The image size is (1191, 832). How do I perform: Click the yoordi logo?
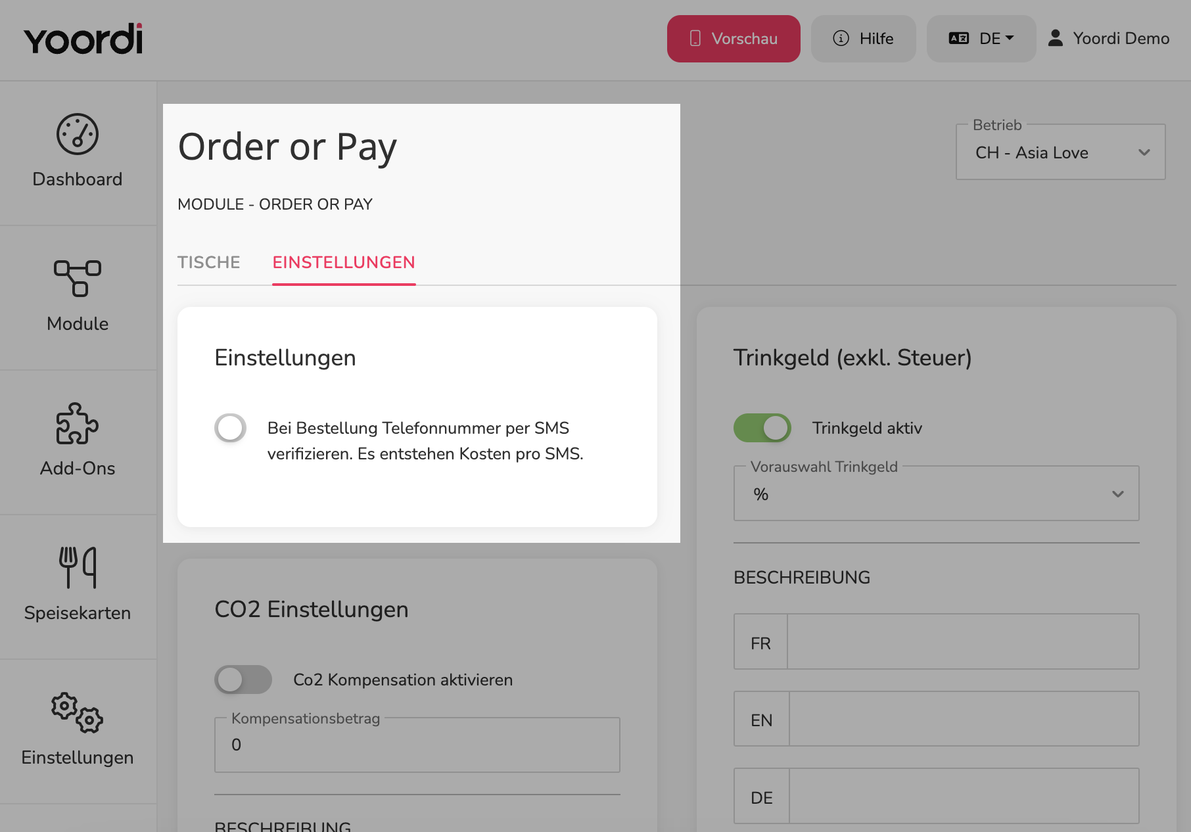[83, 39]
